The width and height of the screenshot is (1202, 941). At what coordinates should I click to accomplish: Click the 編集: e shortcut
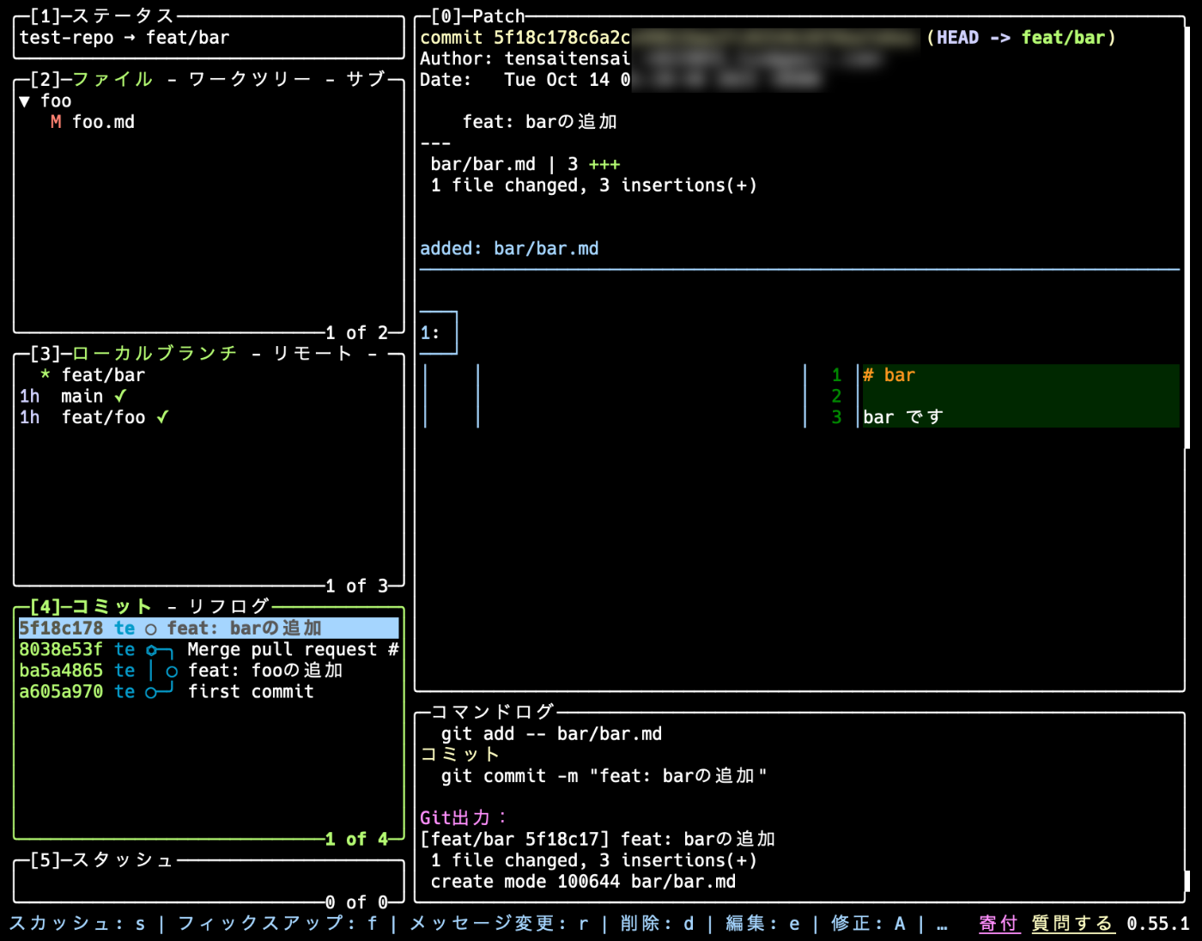[x=762, y=924]
